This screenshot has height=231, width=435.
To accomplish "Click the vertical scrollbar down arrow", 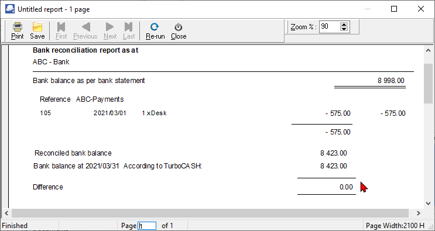I will click(x=428, y=204).
